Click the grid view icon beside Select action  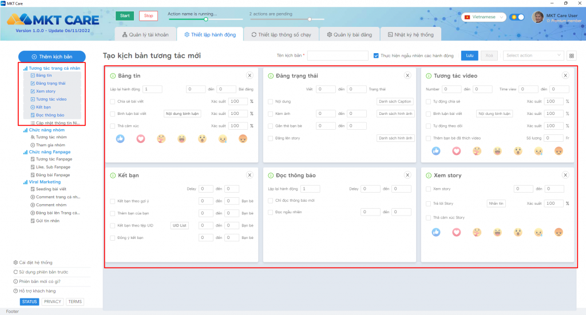(572, 56)
